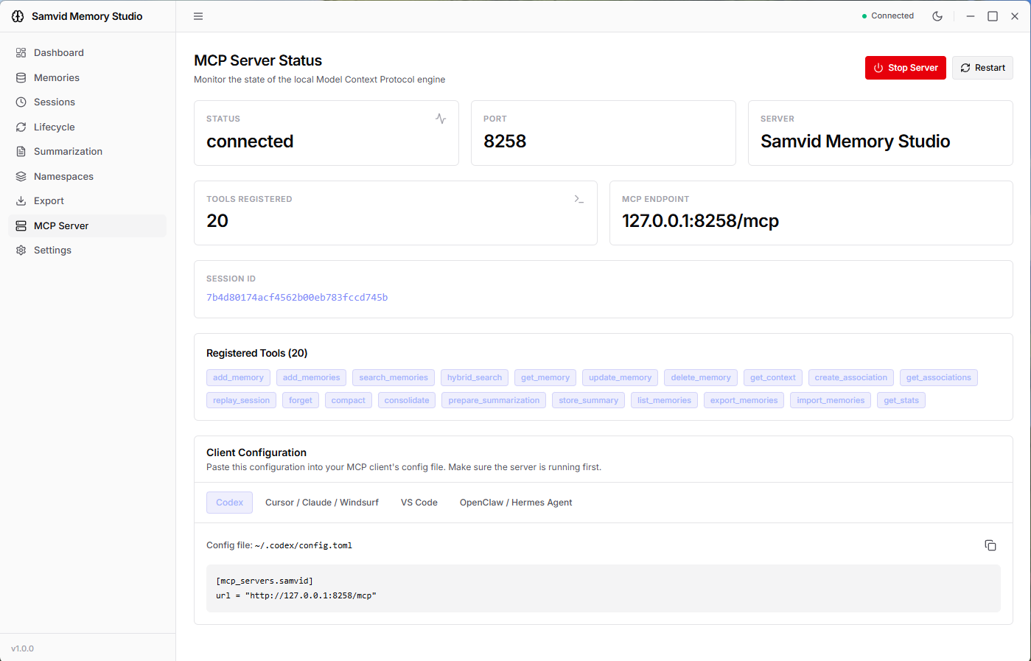Click the store_summary tool tag

(x=588, y=401)
